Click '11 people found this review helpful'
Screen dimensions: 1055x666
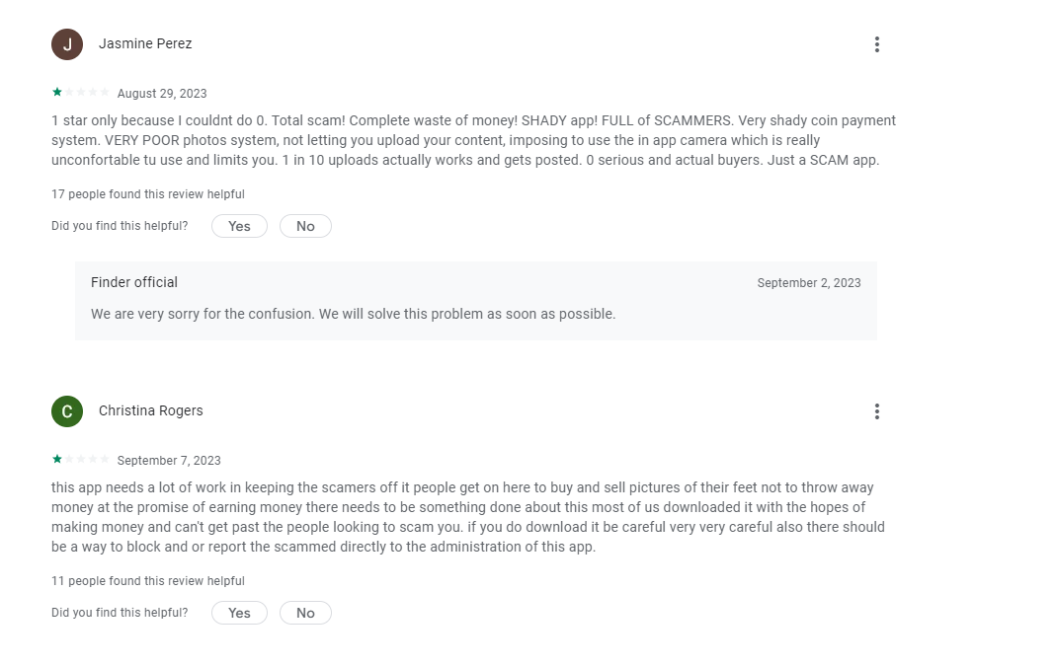tap(148, 580)
